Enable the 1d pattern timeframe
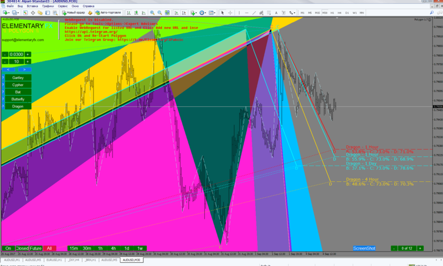 click(127, 248)
